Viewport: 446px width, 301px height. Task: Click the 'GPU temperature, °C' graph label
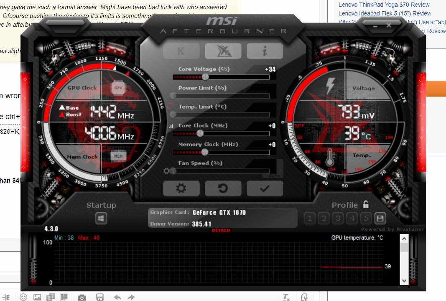point(357,237)
